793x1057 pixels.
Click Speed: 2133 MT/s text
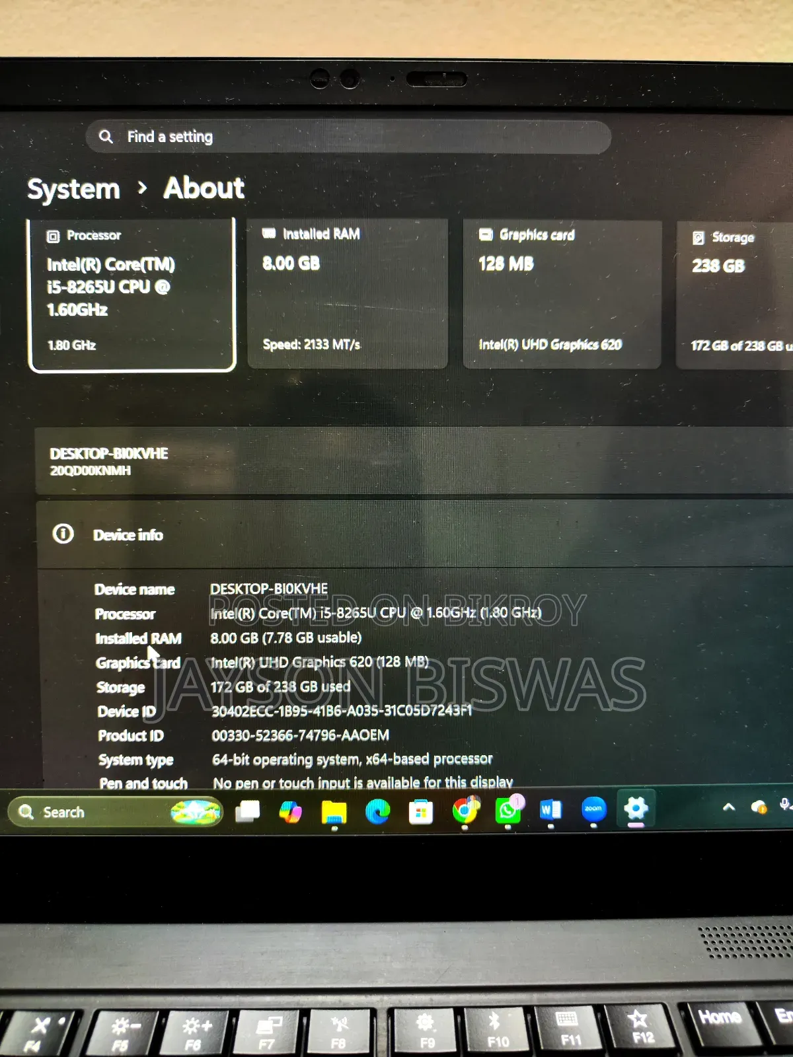pos(312,344)
